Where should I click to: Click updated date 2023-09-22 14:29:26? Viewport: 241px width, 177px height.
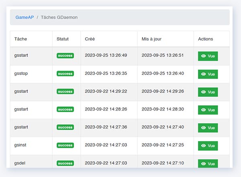click(x=163, y=91)
